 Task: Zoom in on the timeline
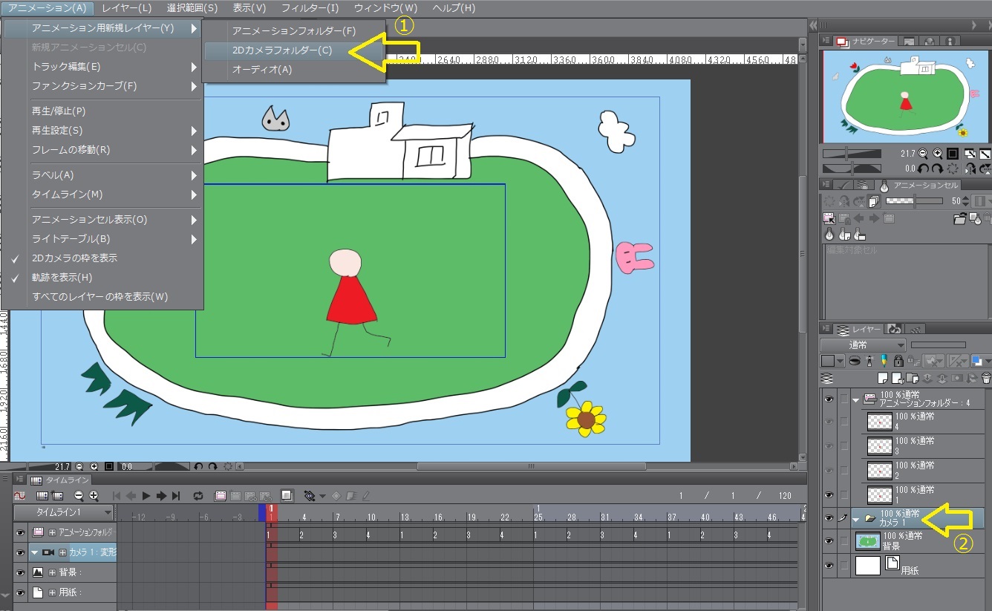pos(94,496)
